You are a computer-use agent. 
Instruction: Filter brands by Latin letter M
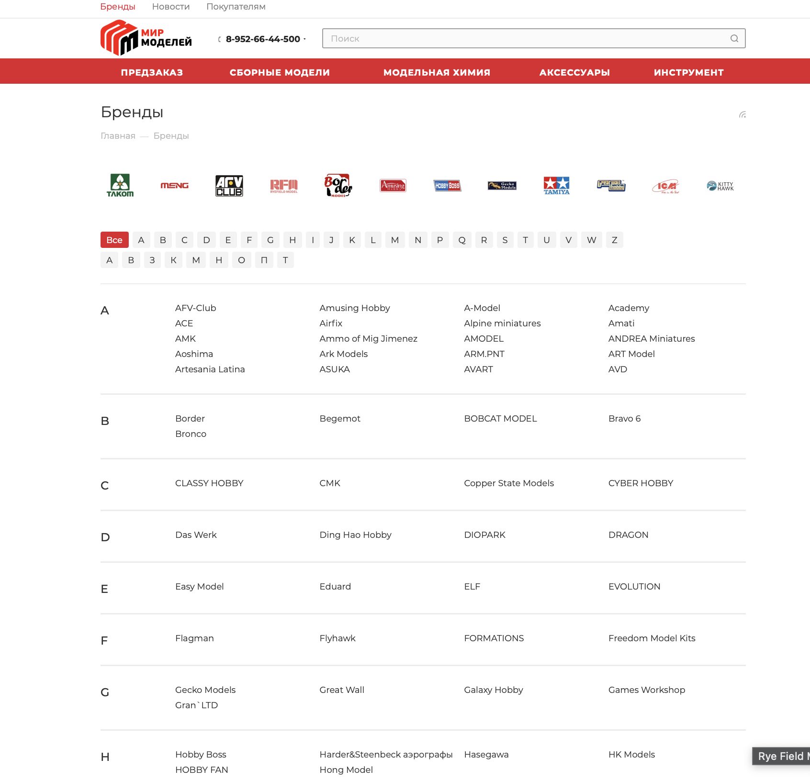click(394, 240)
